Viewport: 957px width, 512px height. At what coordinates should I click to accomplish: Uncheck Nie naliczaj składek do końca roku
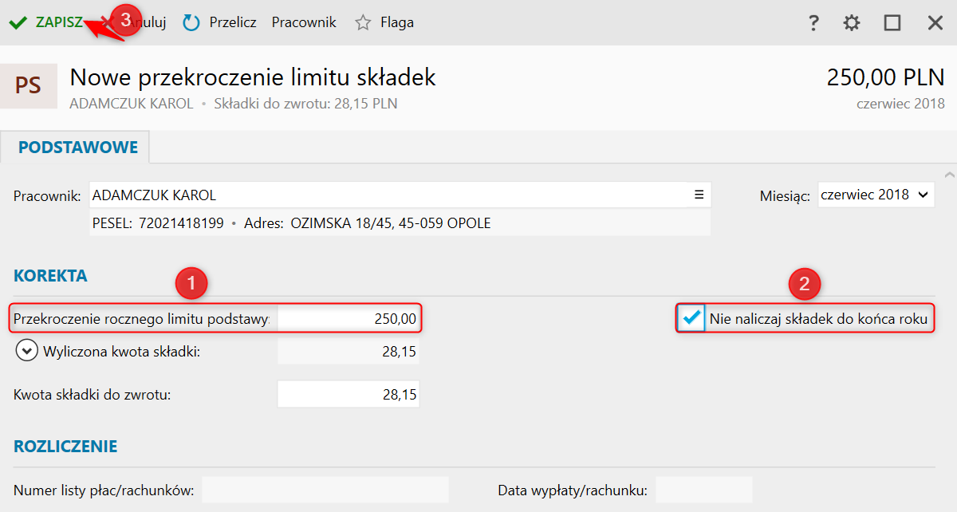pyautogui.click(x=691, y=319)
